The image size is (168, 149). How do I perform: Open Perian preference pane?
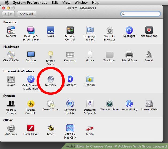click(90, 130)
